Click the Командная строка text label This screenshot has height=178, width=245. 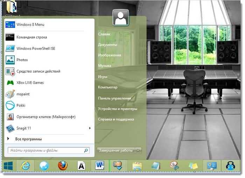pos(32,37)
